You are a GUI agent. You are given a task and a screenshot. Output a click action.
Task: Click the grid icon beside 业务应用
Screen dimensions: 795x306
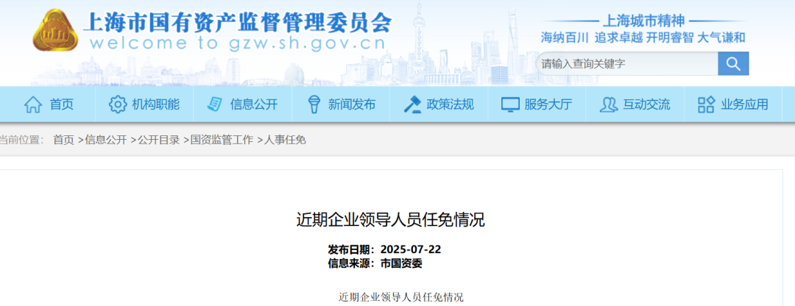[706, 104]
